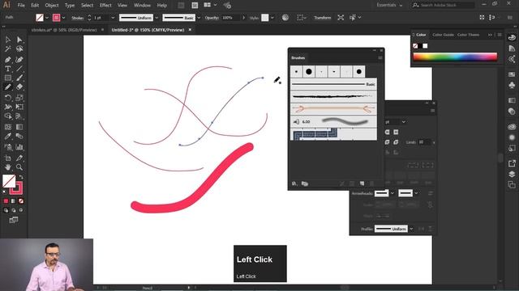The width and height of the screenshot is (519, 291).
Task: Set paint mode to None
Action: tap(21, 201)
